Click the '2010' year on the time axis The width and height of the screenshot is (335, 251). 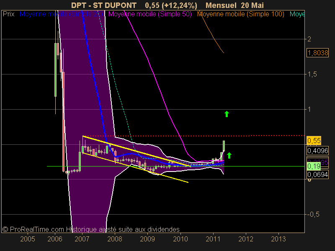click(180, 239)
